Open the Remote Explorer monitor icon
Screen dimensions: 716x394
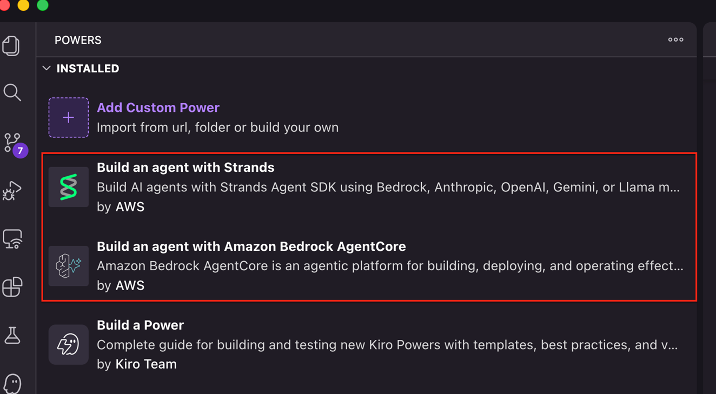[12, 239]
